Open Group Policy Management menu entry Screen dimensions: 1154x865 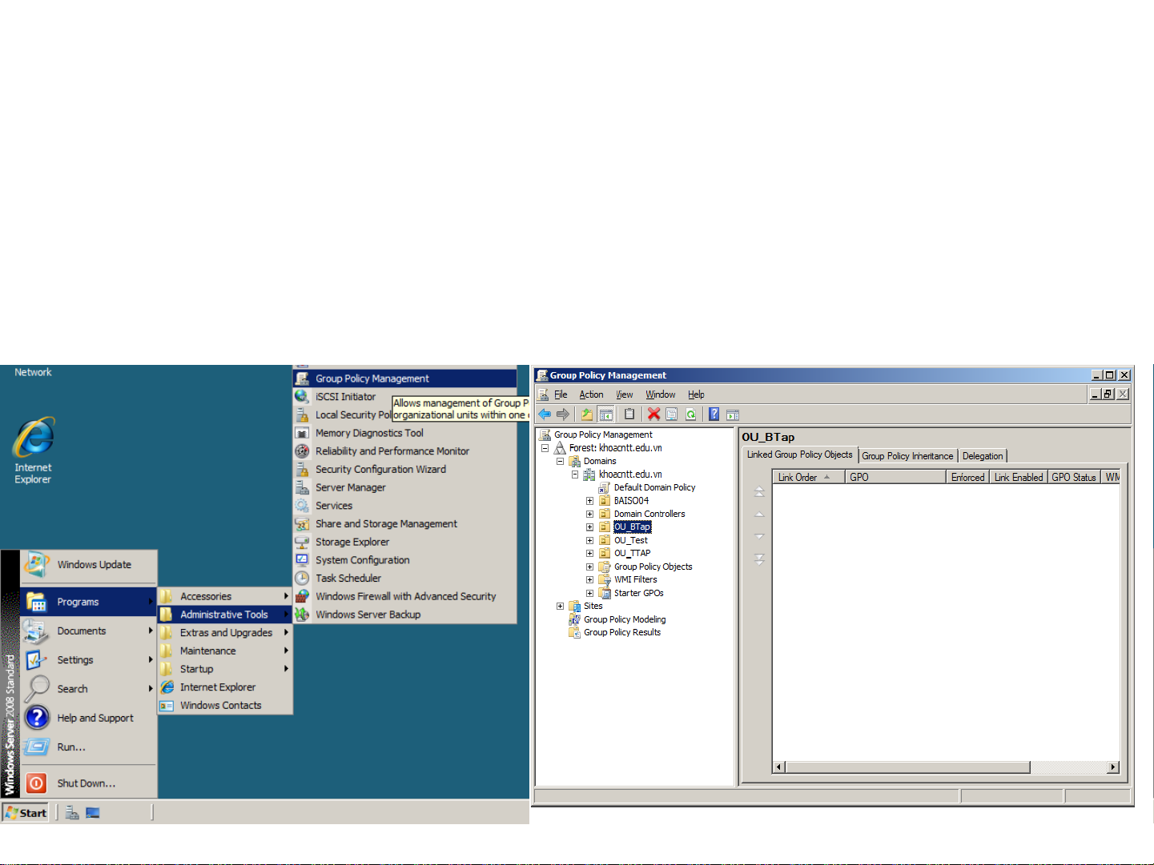point(404,378)
